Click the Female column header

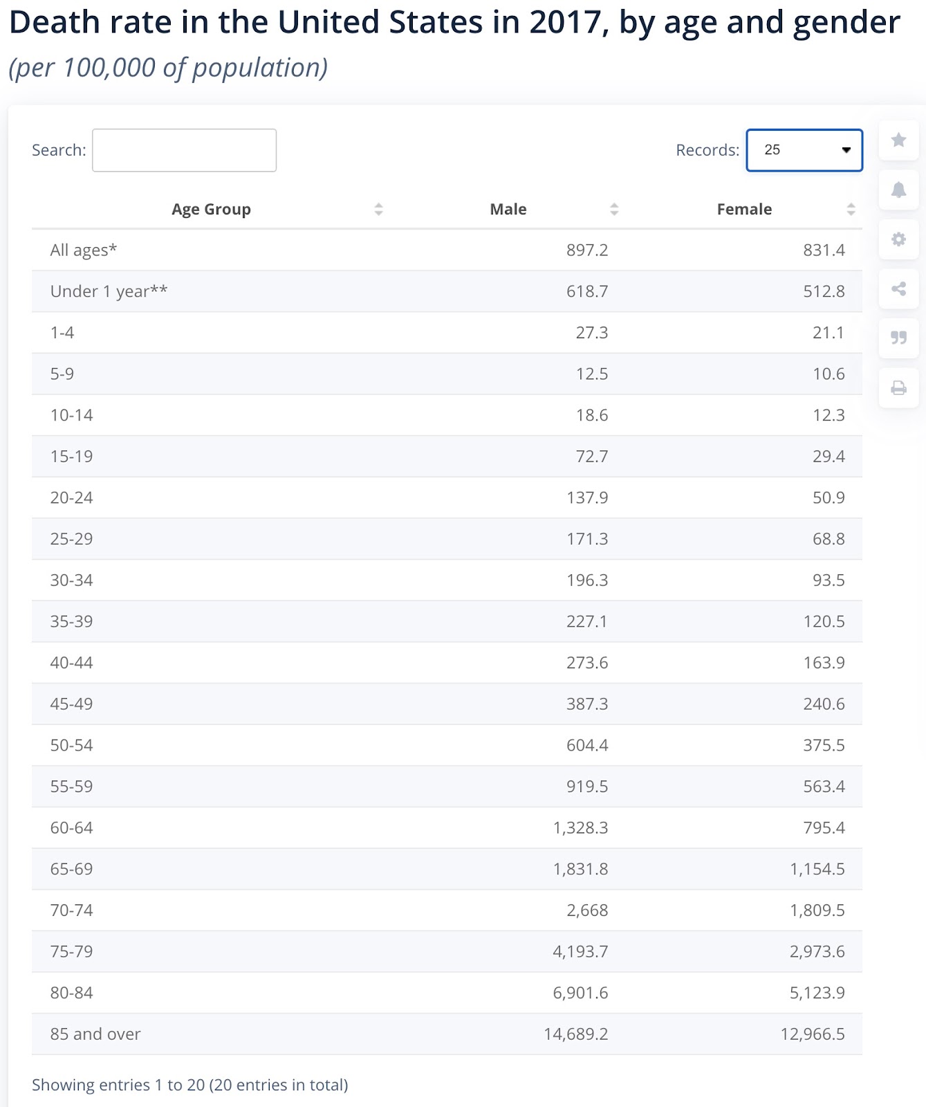pyautogui.click(x=744, y=209)
